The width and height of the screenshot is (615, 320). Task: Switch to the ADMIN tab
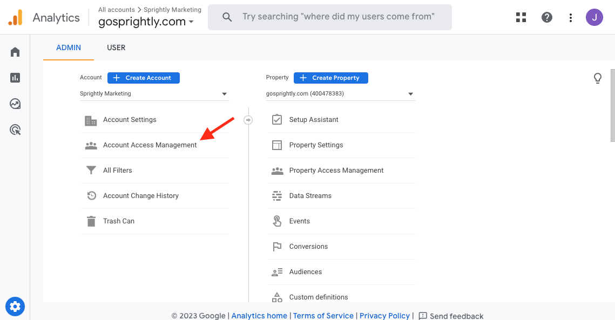(69, 47)
